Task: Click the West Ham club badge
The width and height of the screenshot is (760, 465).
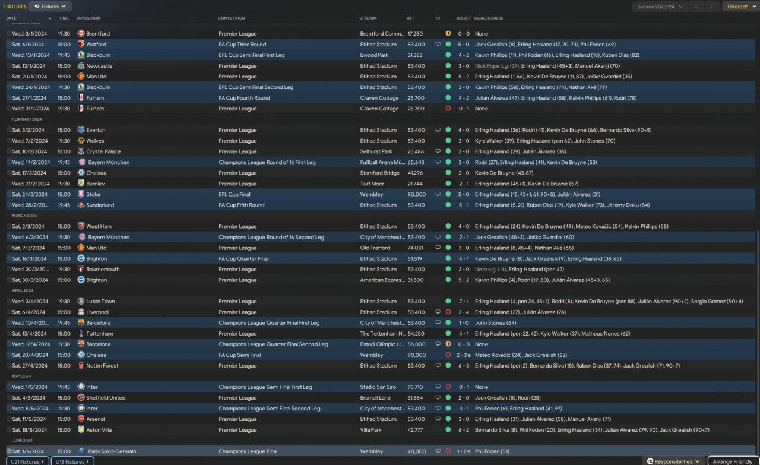Action: point(81,226)
